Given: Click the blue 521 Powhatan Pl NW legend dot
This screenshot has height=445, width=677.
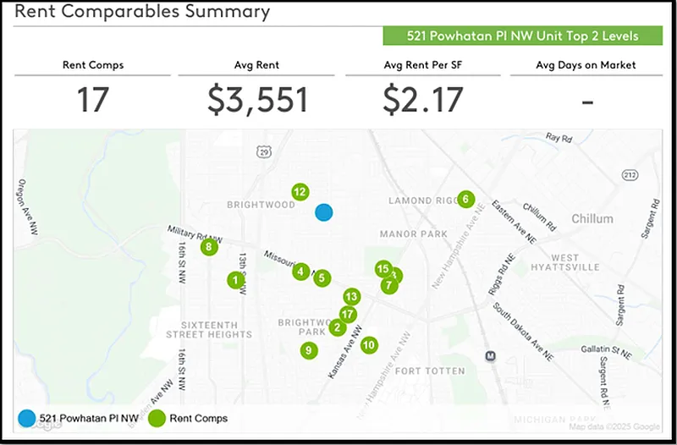Looking at the screenshot, I should (27, 418).
